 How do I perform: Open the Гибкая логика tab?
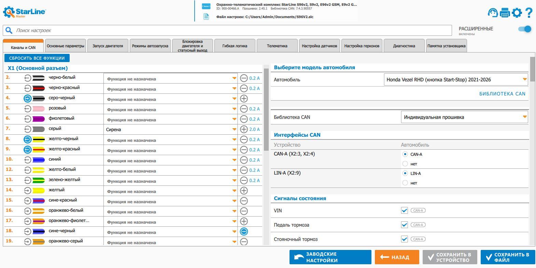click(235, 46)
